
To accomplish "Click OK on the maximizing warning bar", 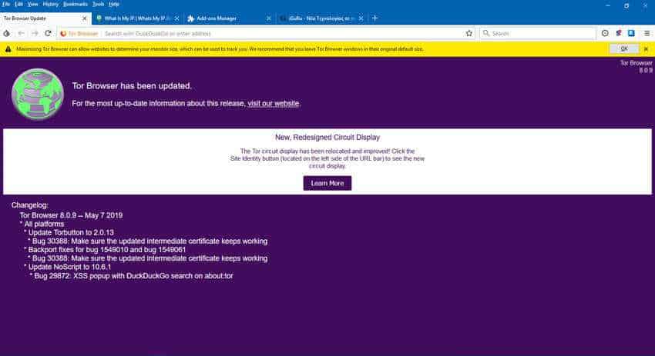I will click(624, 48).
